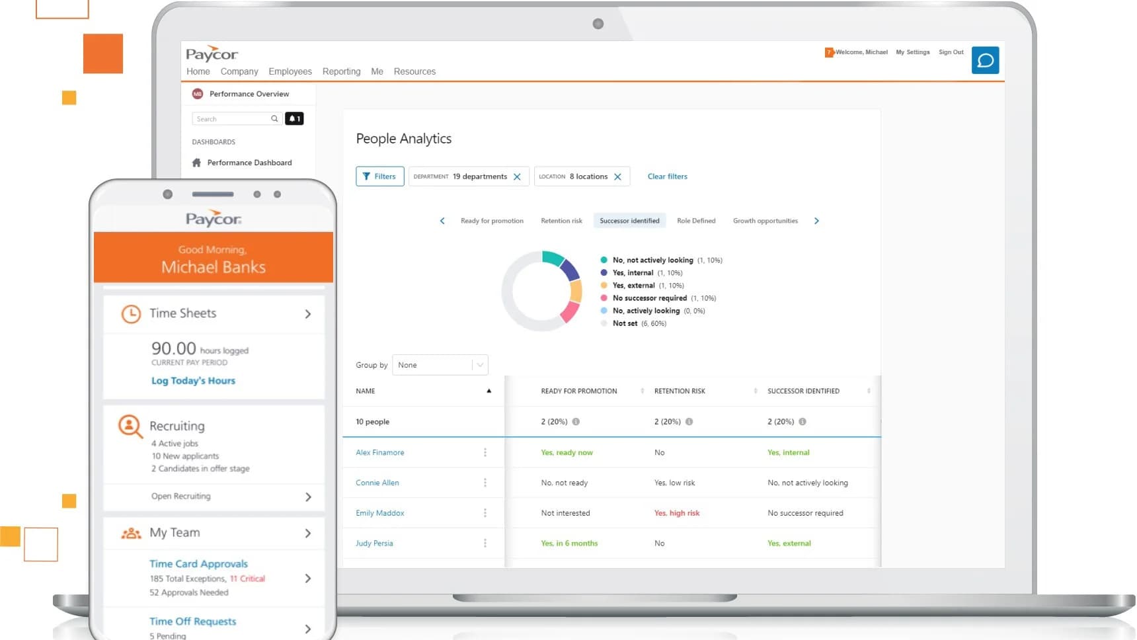Viewport: 1137px width, 640px height.
Task: Select the Successor identified tab
Action: pyautogui.click(x=629, y=221)
